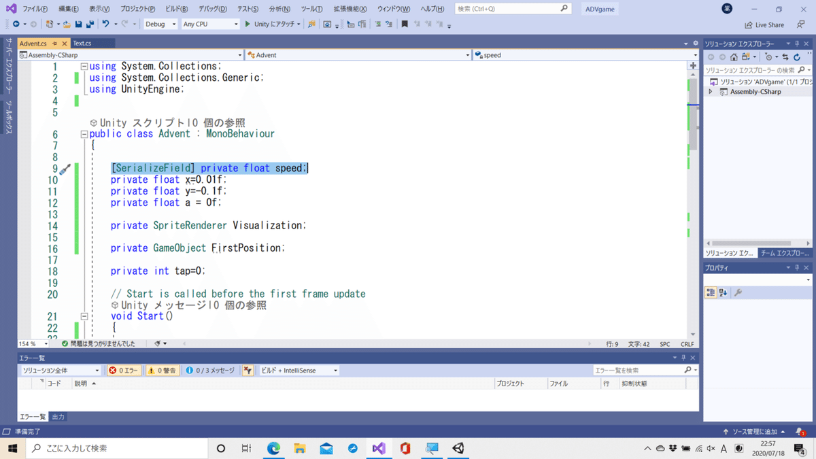Click the Live Share button
Image resolution: width=816 pixels, height=459 pixels.
[x=764, y=24]
